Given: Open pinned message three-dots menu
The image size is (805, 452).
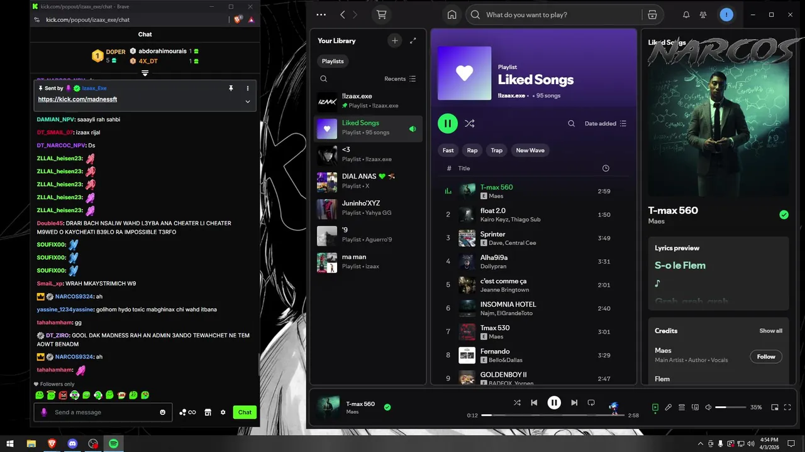Looking at the screenshot, I should [248, 89].
